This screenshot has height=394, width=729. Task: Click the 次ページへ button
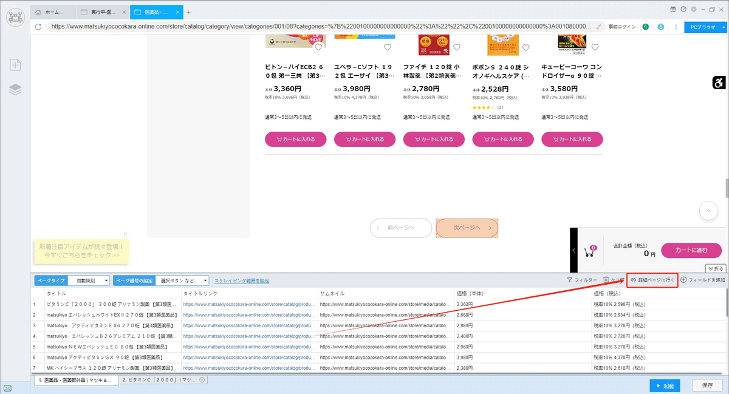(x=467, y=228)
